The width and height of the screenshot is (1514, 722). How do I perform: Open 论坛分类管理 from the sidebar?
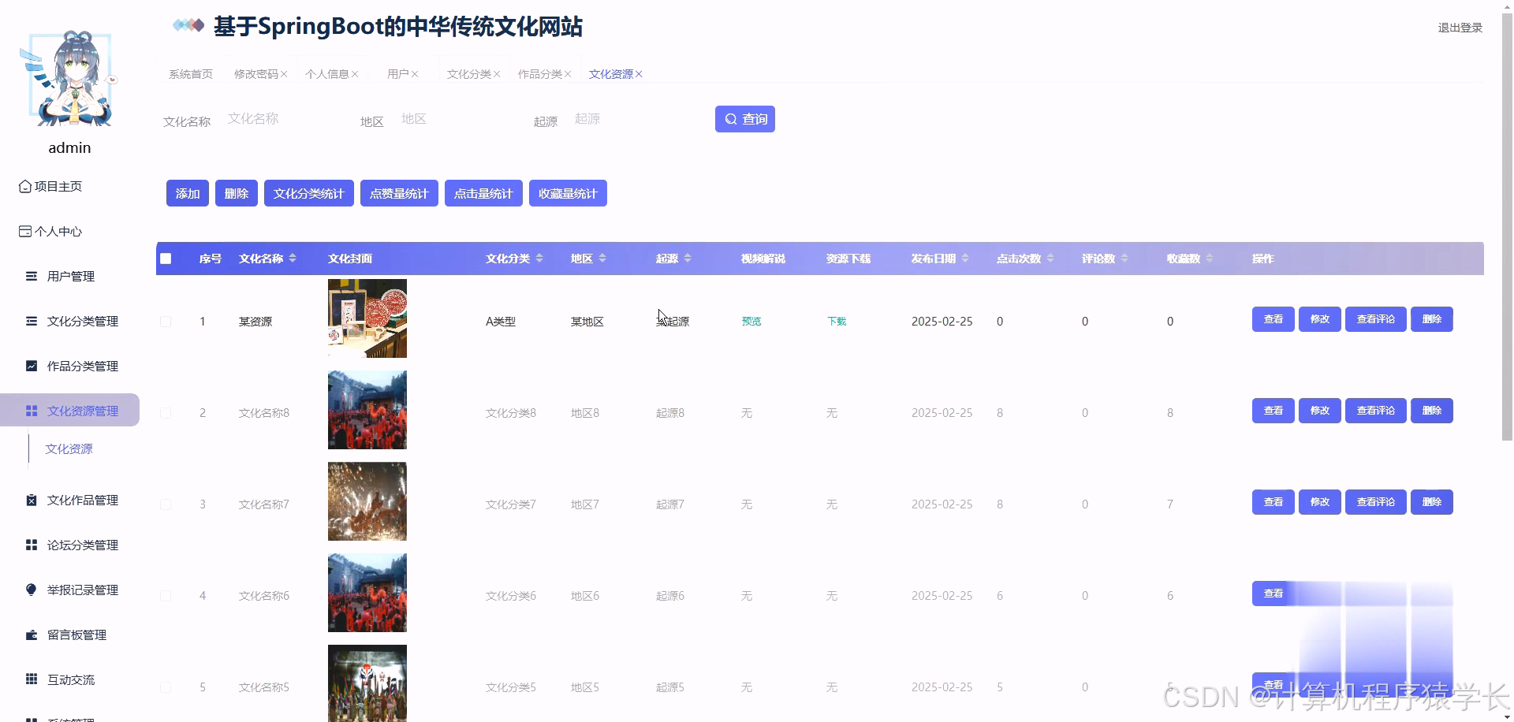click(x=82, y=545)
